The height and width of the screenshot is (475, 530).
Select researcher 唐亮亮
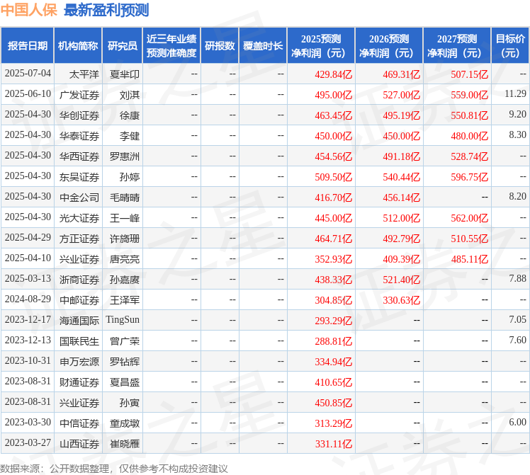(x=125, y=259)
